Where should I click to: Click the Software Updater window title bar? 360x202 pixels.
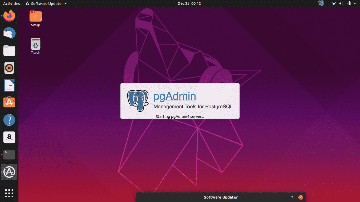221,197
